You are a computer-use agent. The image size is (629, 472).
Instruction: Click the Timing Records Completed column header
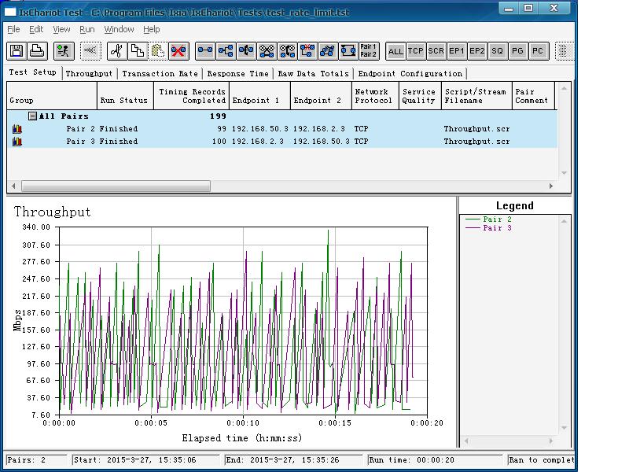pyautogui.click(x=191, y=95)
